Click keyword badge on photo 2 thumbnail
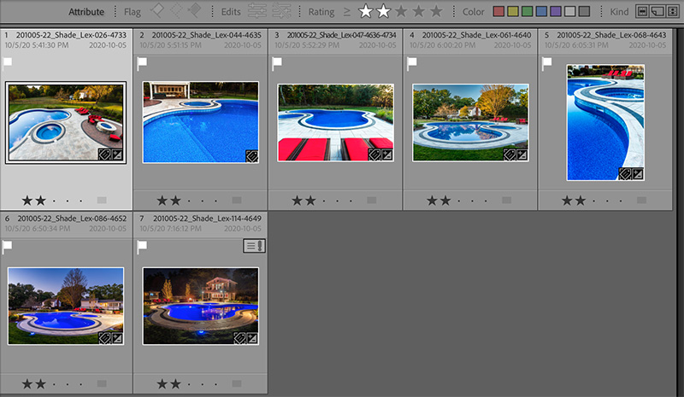This screenshot has width=684, height=397. [x=252, y=155]
